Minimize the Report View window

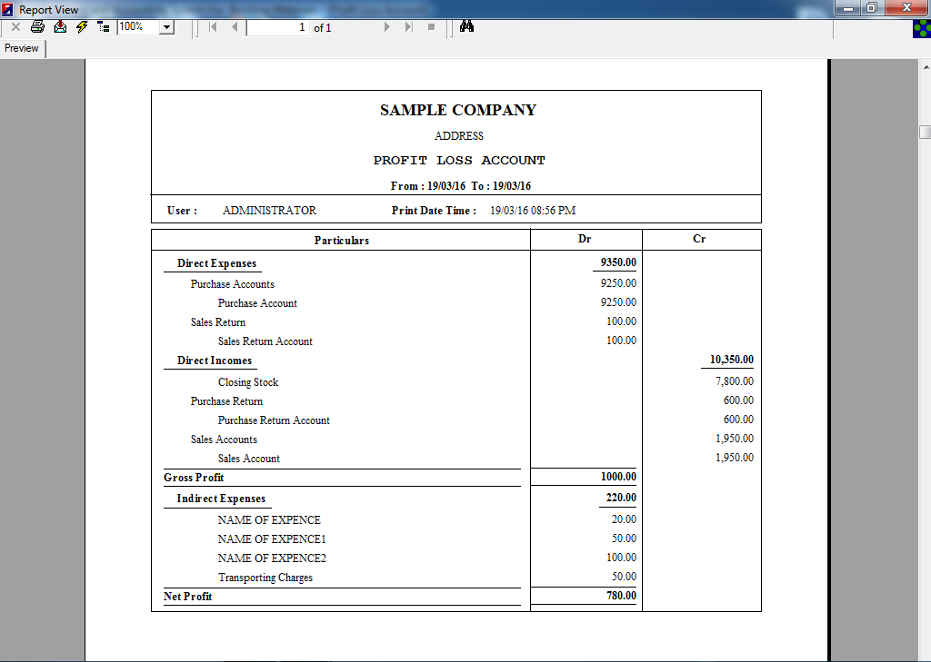coord(848,8)
